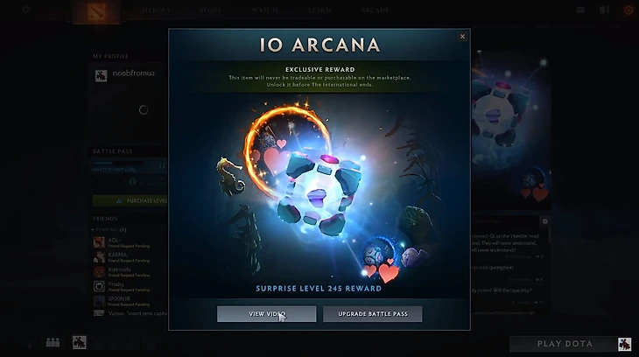Screen dimensions: 639x357
Task: Open the Learn tab
Action: (x=319, y=10)
